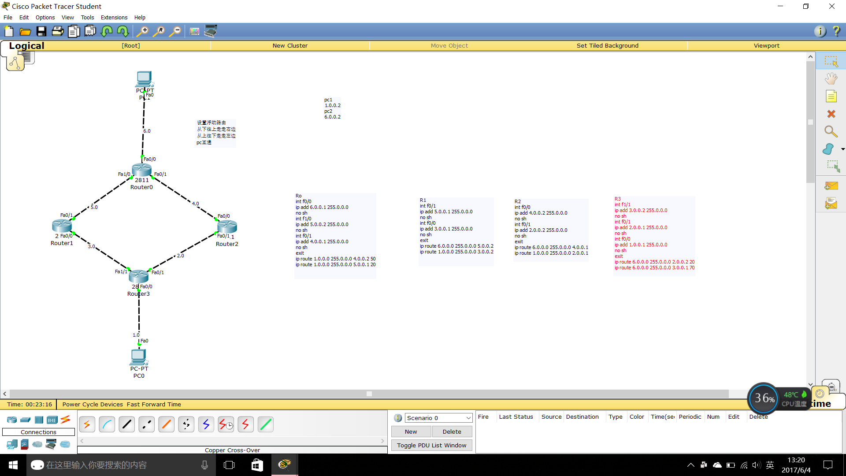Choose the Wireless Devices category
The image size is (846, 476).
click(x=52, y=420)
